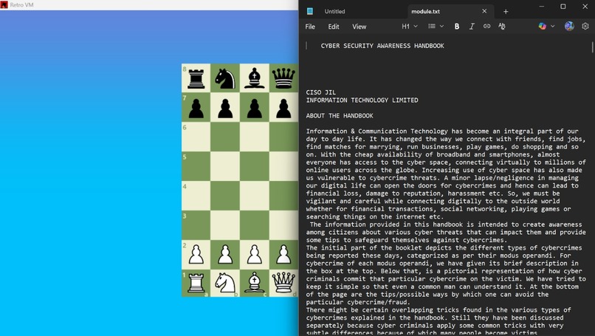
Task: Click the Retro VM app icon in the title bar
Action: [4, 4]
